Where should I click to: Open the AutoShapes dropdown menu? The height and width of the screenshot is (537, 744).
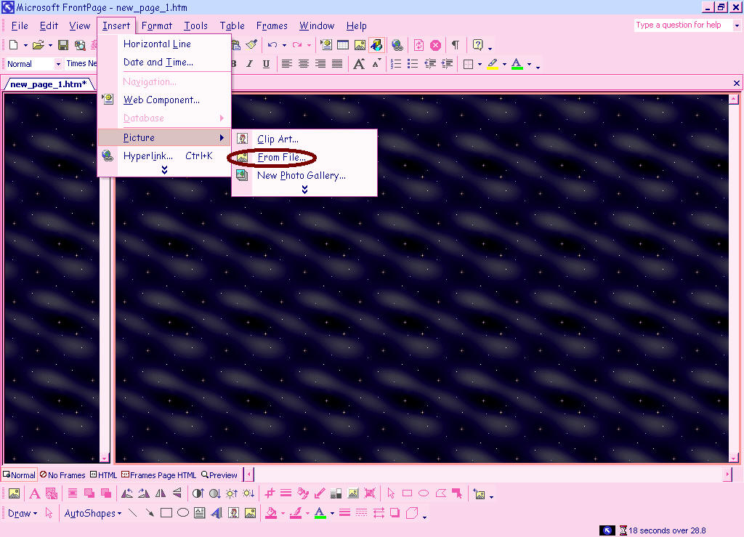click(x=92, y=513)
